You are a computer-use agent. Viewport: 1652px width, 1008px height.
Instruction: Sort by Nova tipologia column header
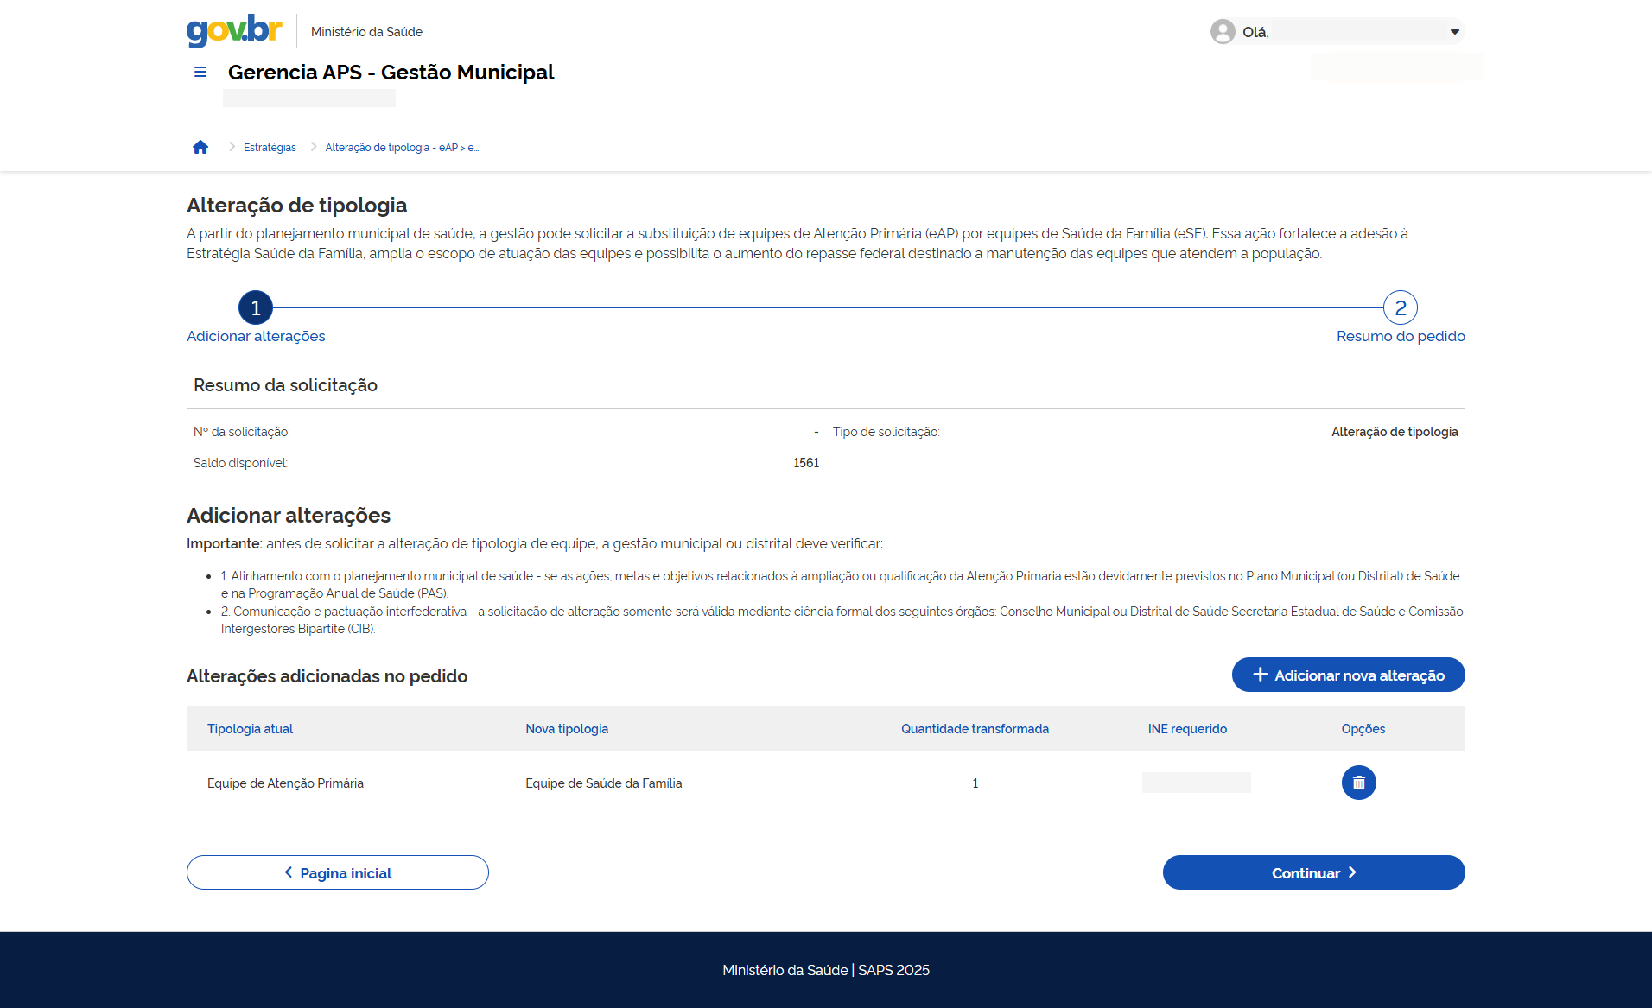tap(567, 729)
